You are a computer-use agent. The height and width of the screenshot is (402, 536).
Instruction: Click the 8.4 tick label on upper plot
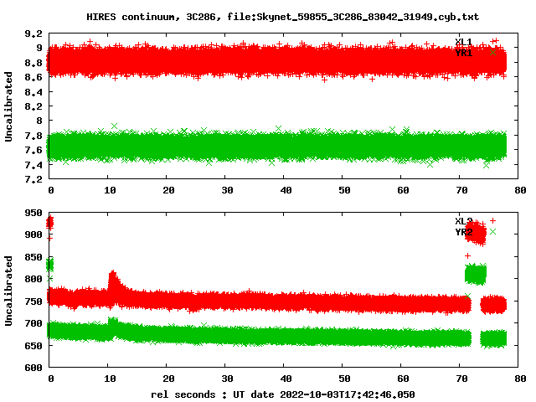33,91
